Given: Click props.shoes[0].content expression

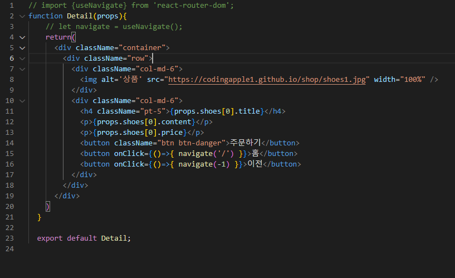Looking at the screenshot, I should [x=144, y=122].
